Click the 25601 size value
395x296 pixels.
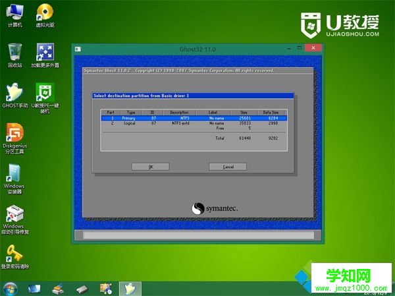point(245,118)
